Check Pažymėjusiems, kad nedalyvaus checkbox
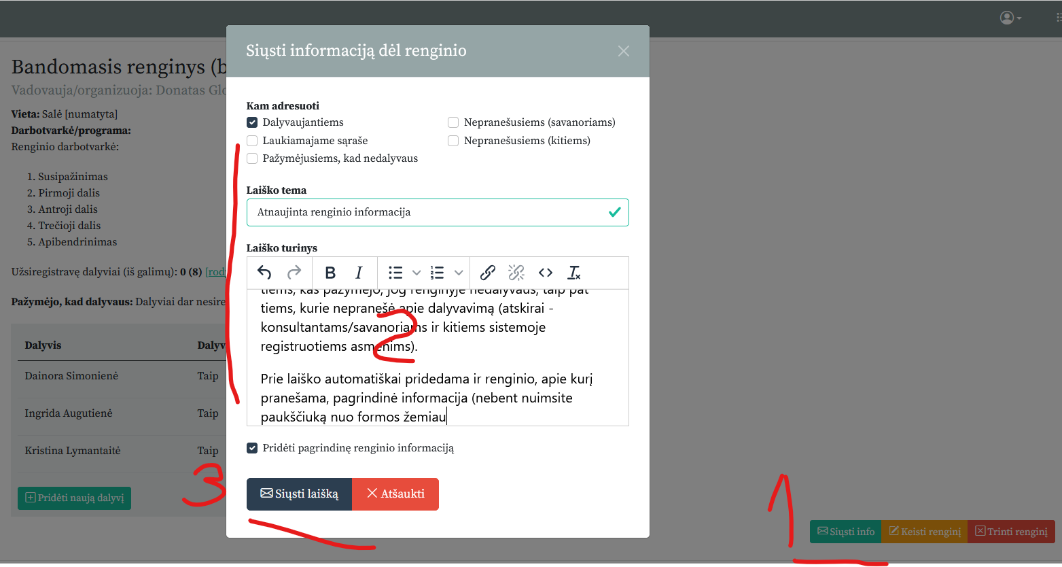1062x567 pixels. click(252, 158)
